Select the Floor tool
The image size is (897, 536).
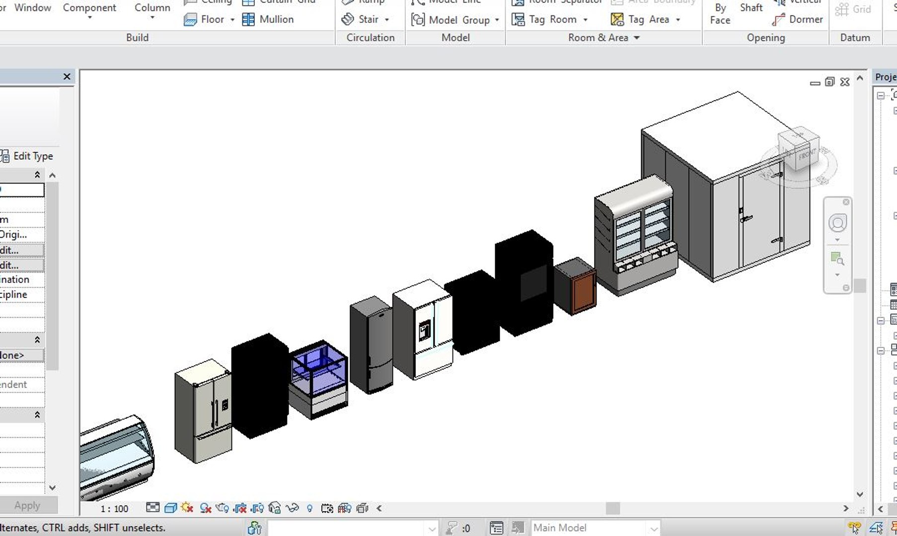coord(204,19)
